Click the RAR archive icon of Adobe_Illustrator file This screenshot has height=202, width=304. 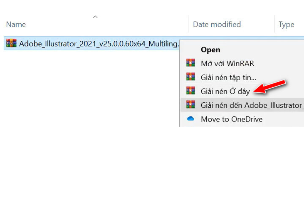click(11, 43)
